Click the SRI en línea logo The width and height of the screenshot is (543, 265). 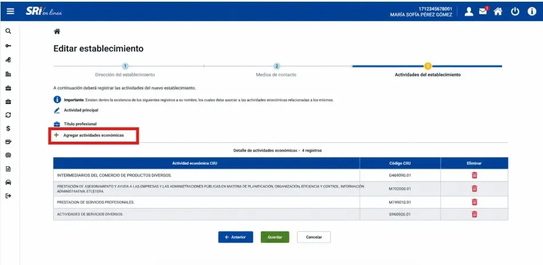(43, 11)
